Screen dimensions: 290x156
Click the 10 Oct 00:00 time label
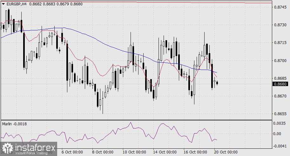point(134,152)
